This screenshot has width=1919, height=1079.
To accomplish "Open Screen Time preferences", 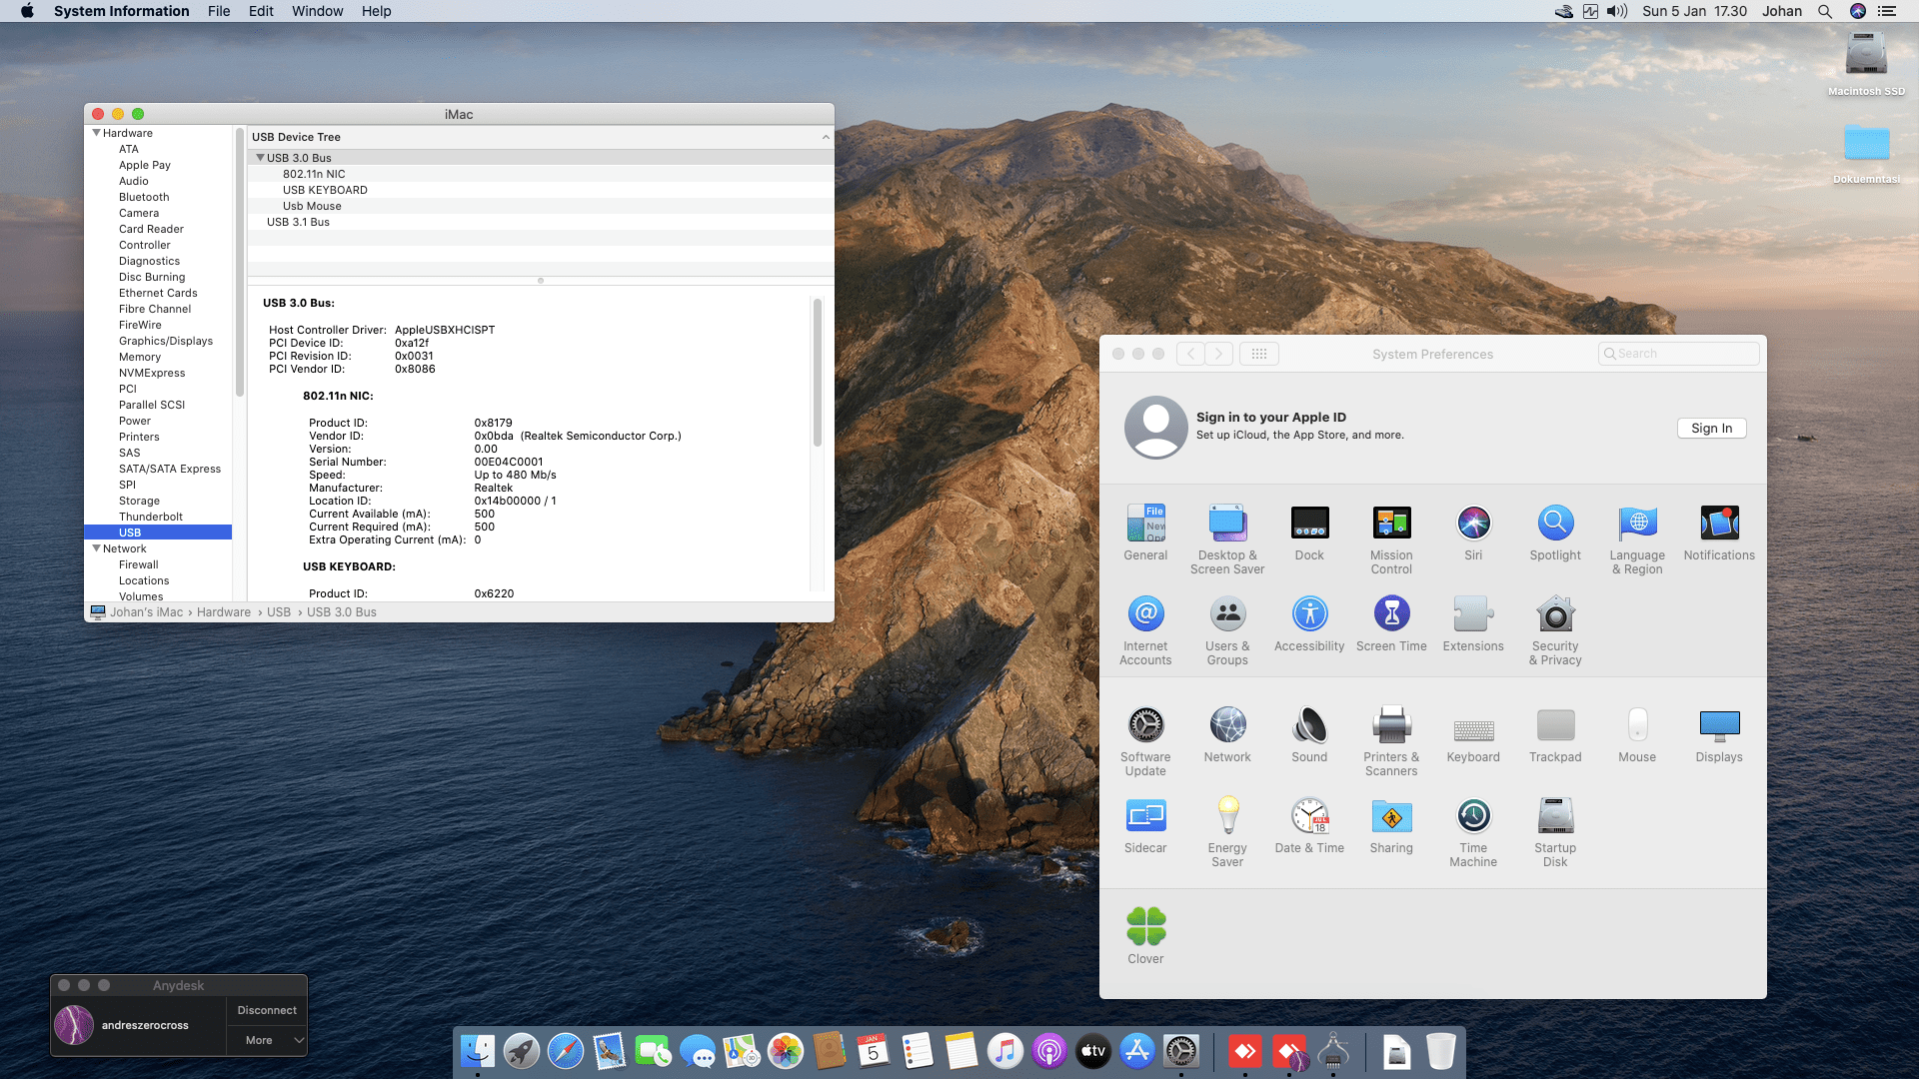I will tap(1391, 623).
